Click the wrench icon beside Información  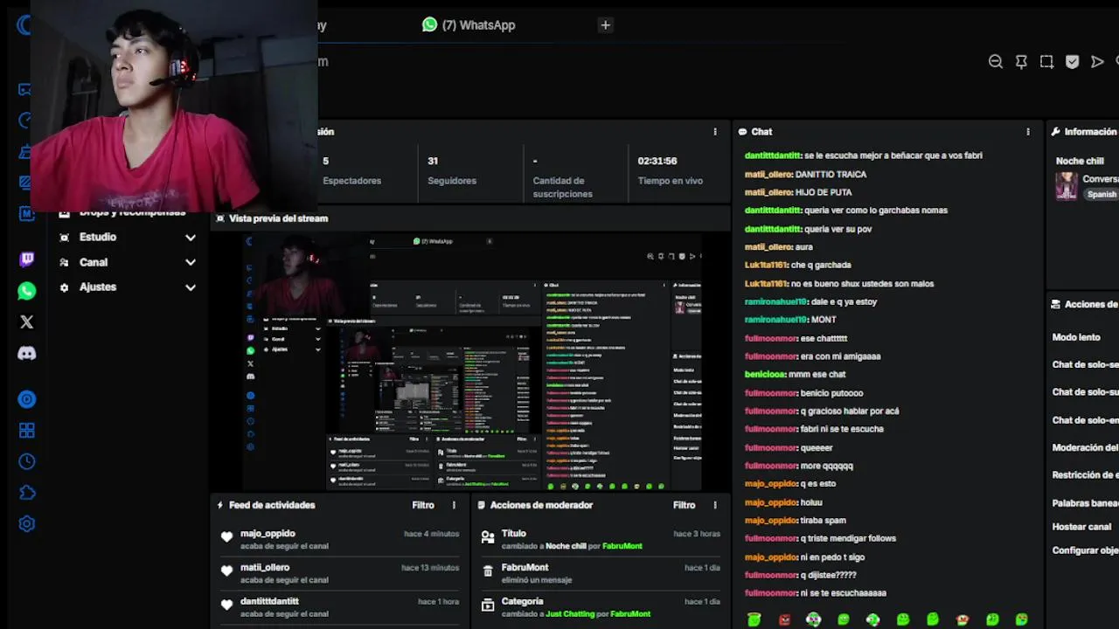tap(1056, 132)
